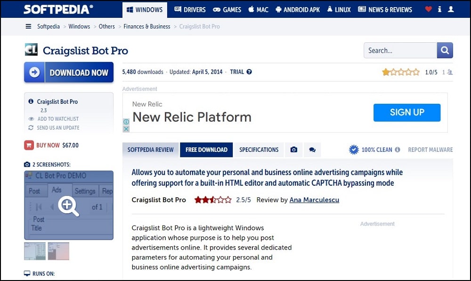This screenshot has width=471, height=281.
Task: Open the Drivers section
Action: [190, 9]
